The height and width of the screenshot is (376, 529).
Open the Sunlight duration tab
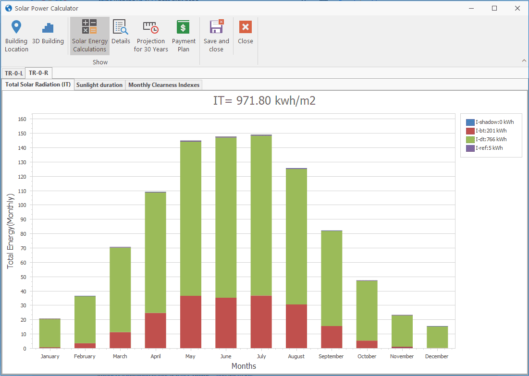tap(99, 85)
